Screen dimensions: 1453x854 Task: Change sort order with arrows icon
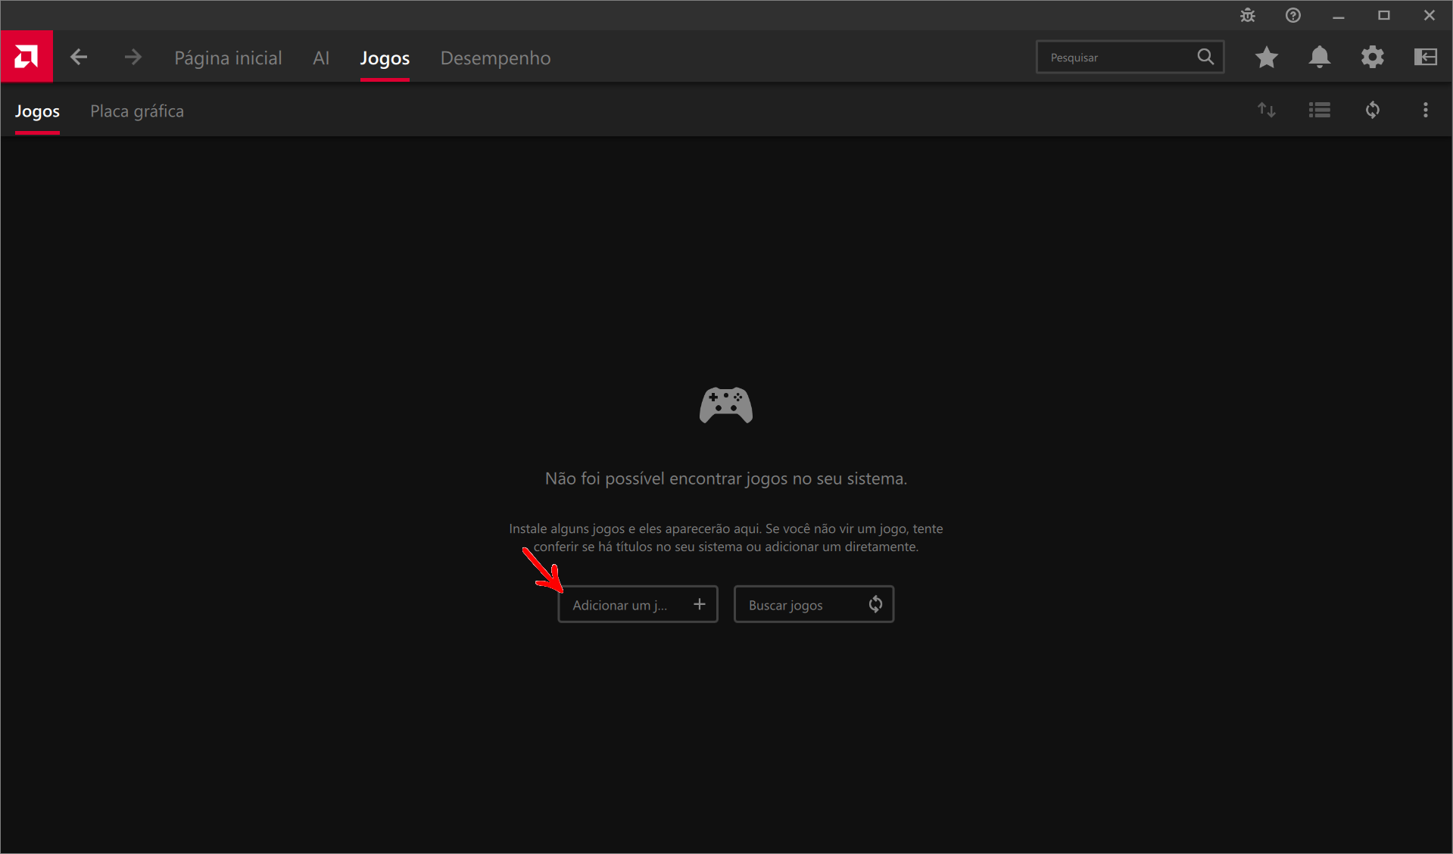[x=1267, y=111]
